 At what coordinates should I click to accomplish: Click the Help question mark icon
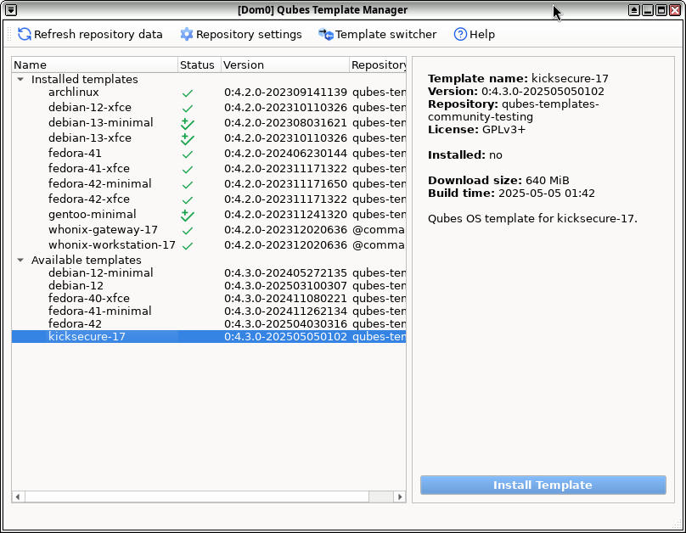(460, 34)
